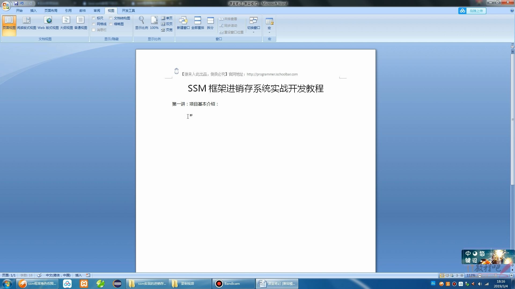Image resolution: width=515 pixels, height=289 pixels.
Task: Open the 插入 ribbon tab
Action: point(33,10)
